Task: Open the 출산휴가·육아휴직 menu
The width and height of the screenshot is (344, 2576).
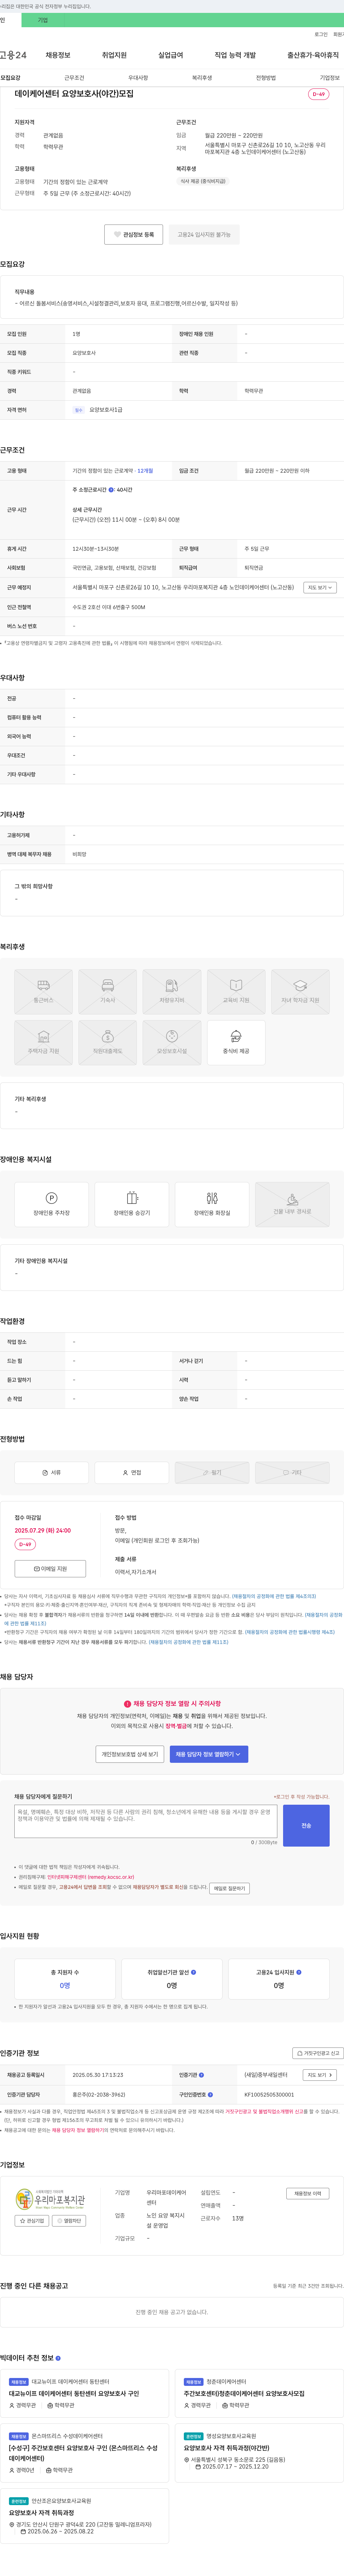Action: coord(313,55)
